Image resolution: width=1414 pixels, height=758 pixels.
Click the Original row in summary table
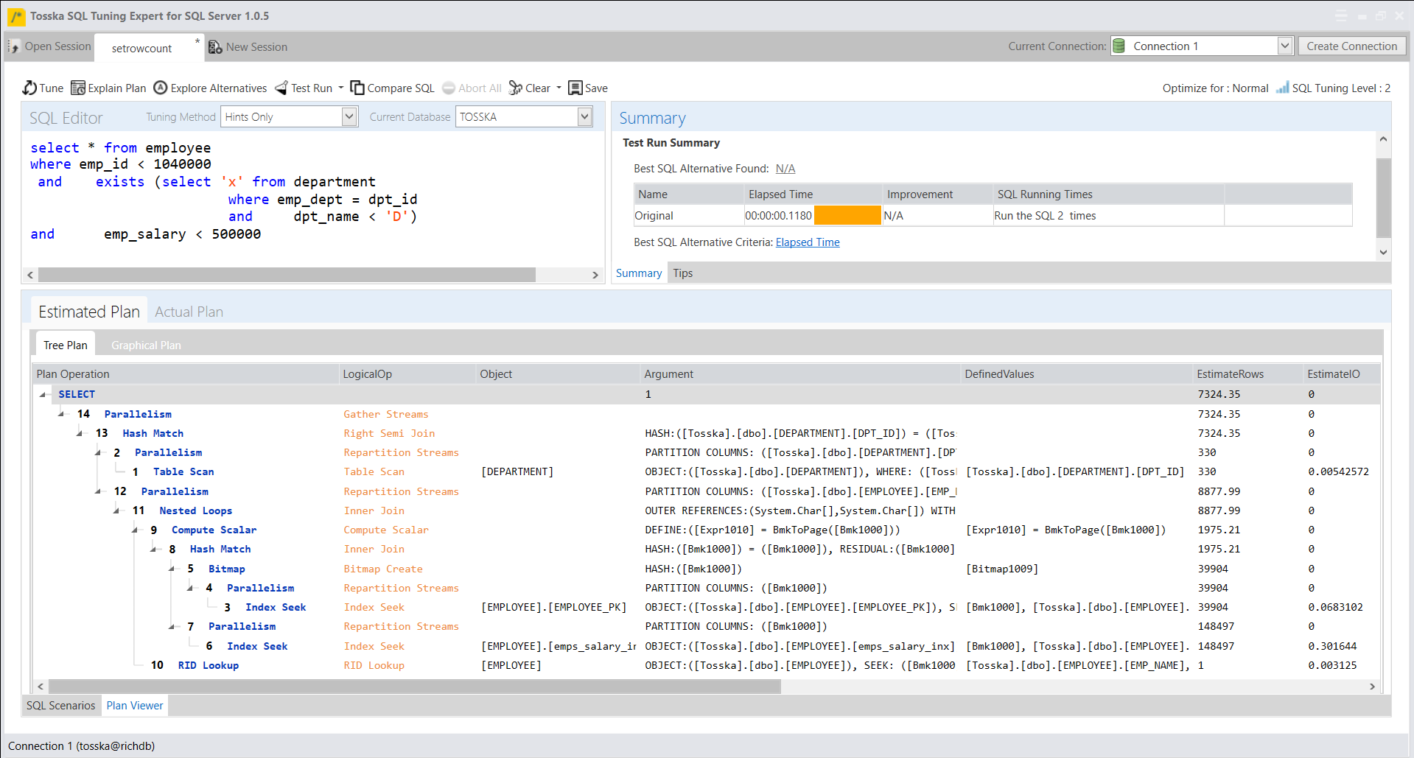pos(993,215)
